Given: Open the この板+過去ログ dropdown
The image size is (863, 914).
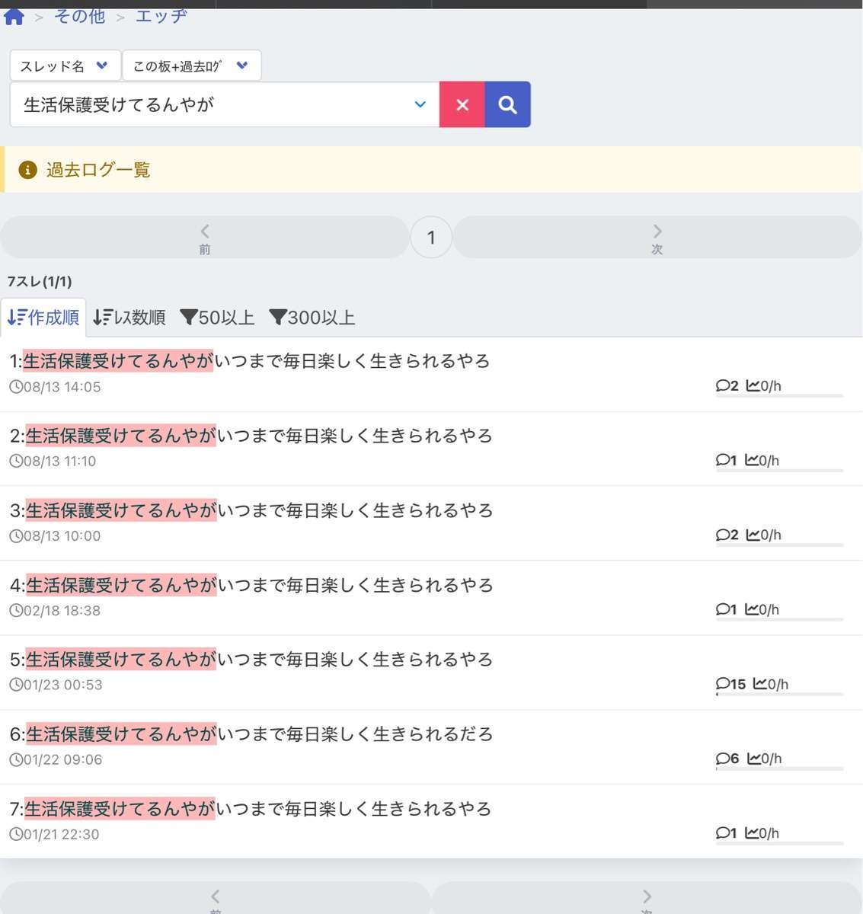Looking at the screenshot, I should 190,66.
